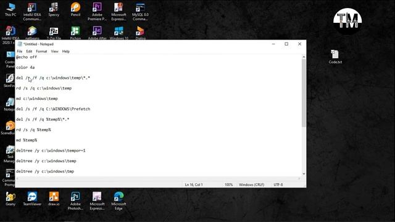Viewport: 395px width, 222px height.
Task: Click Notepad title bar icon
Action: 20,44
